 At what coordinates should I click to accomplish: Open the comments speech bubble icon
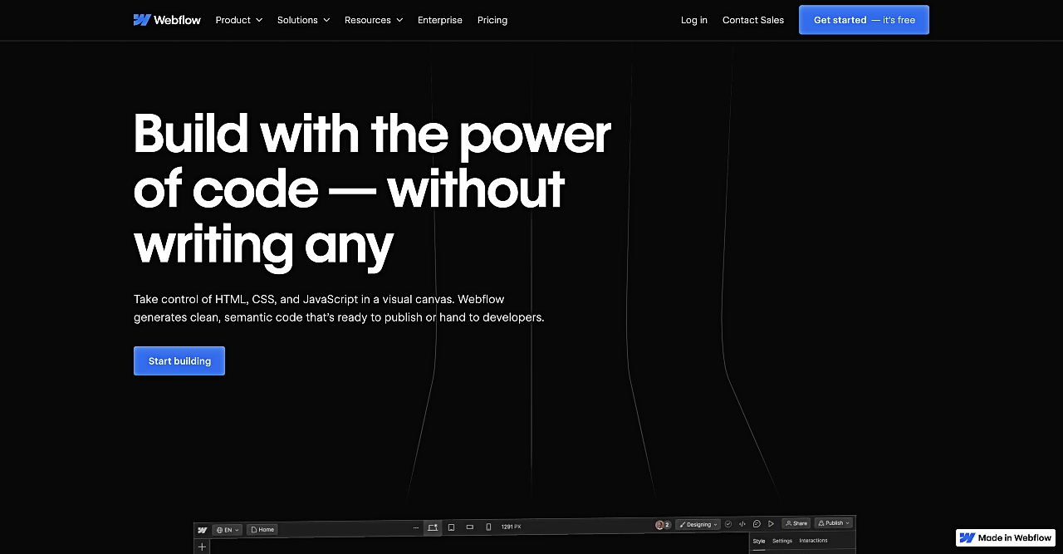757,523
